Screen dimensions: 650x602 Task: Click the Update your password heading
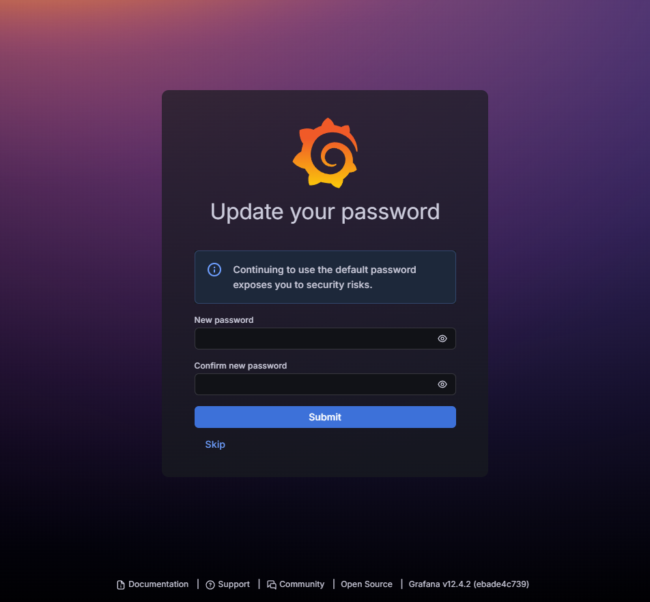click(325, 212)
